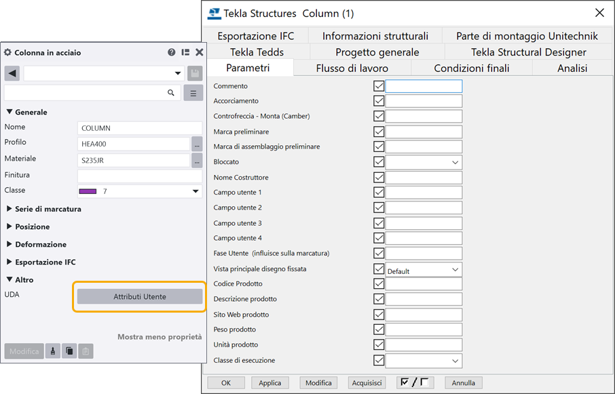Viewport: 615px width, 394px height.
Task: Click the back arrow in property pane
Action: pos(12,73)
